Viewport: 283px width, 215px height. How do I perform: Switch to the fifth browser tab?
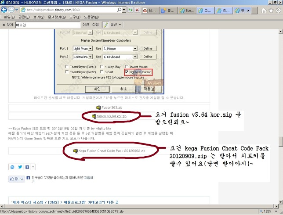tap(224, 11)
